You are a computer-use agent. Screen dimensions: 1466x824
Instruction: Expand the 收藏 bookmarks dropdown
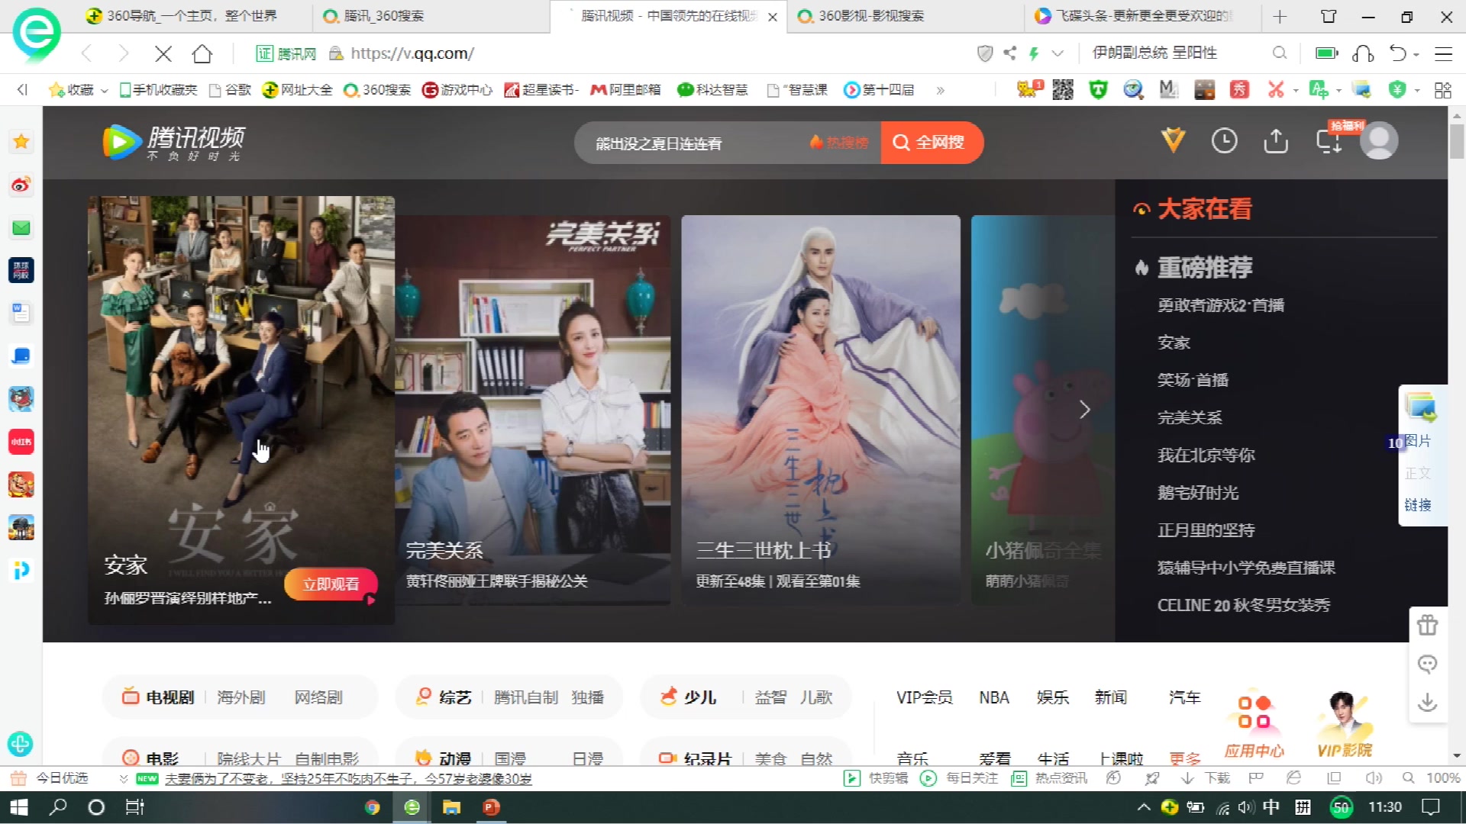[105, 91]
